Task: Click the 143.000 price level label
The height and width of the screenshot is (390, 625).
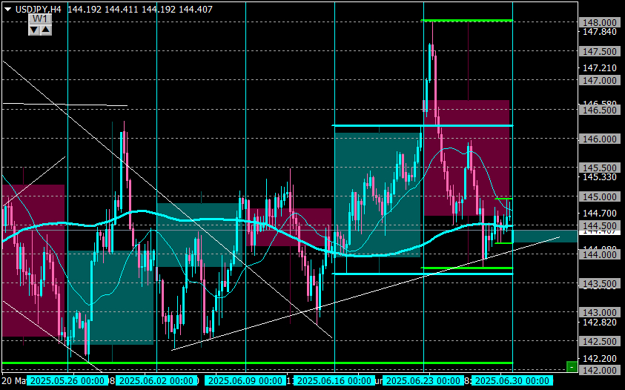Action: tap(600, 313)
